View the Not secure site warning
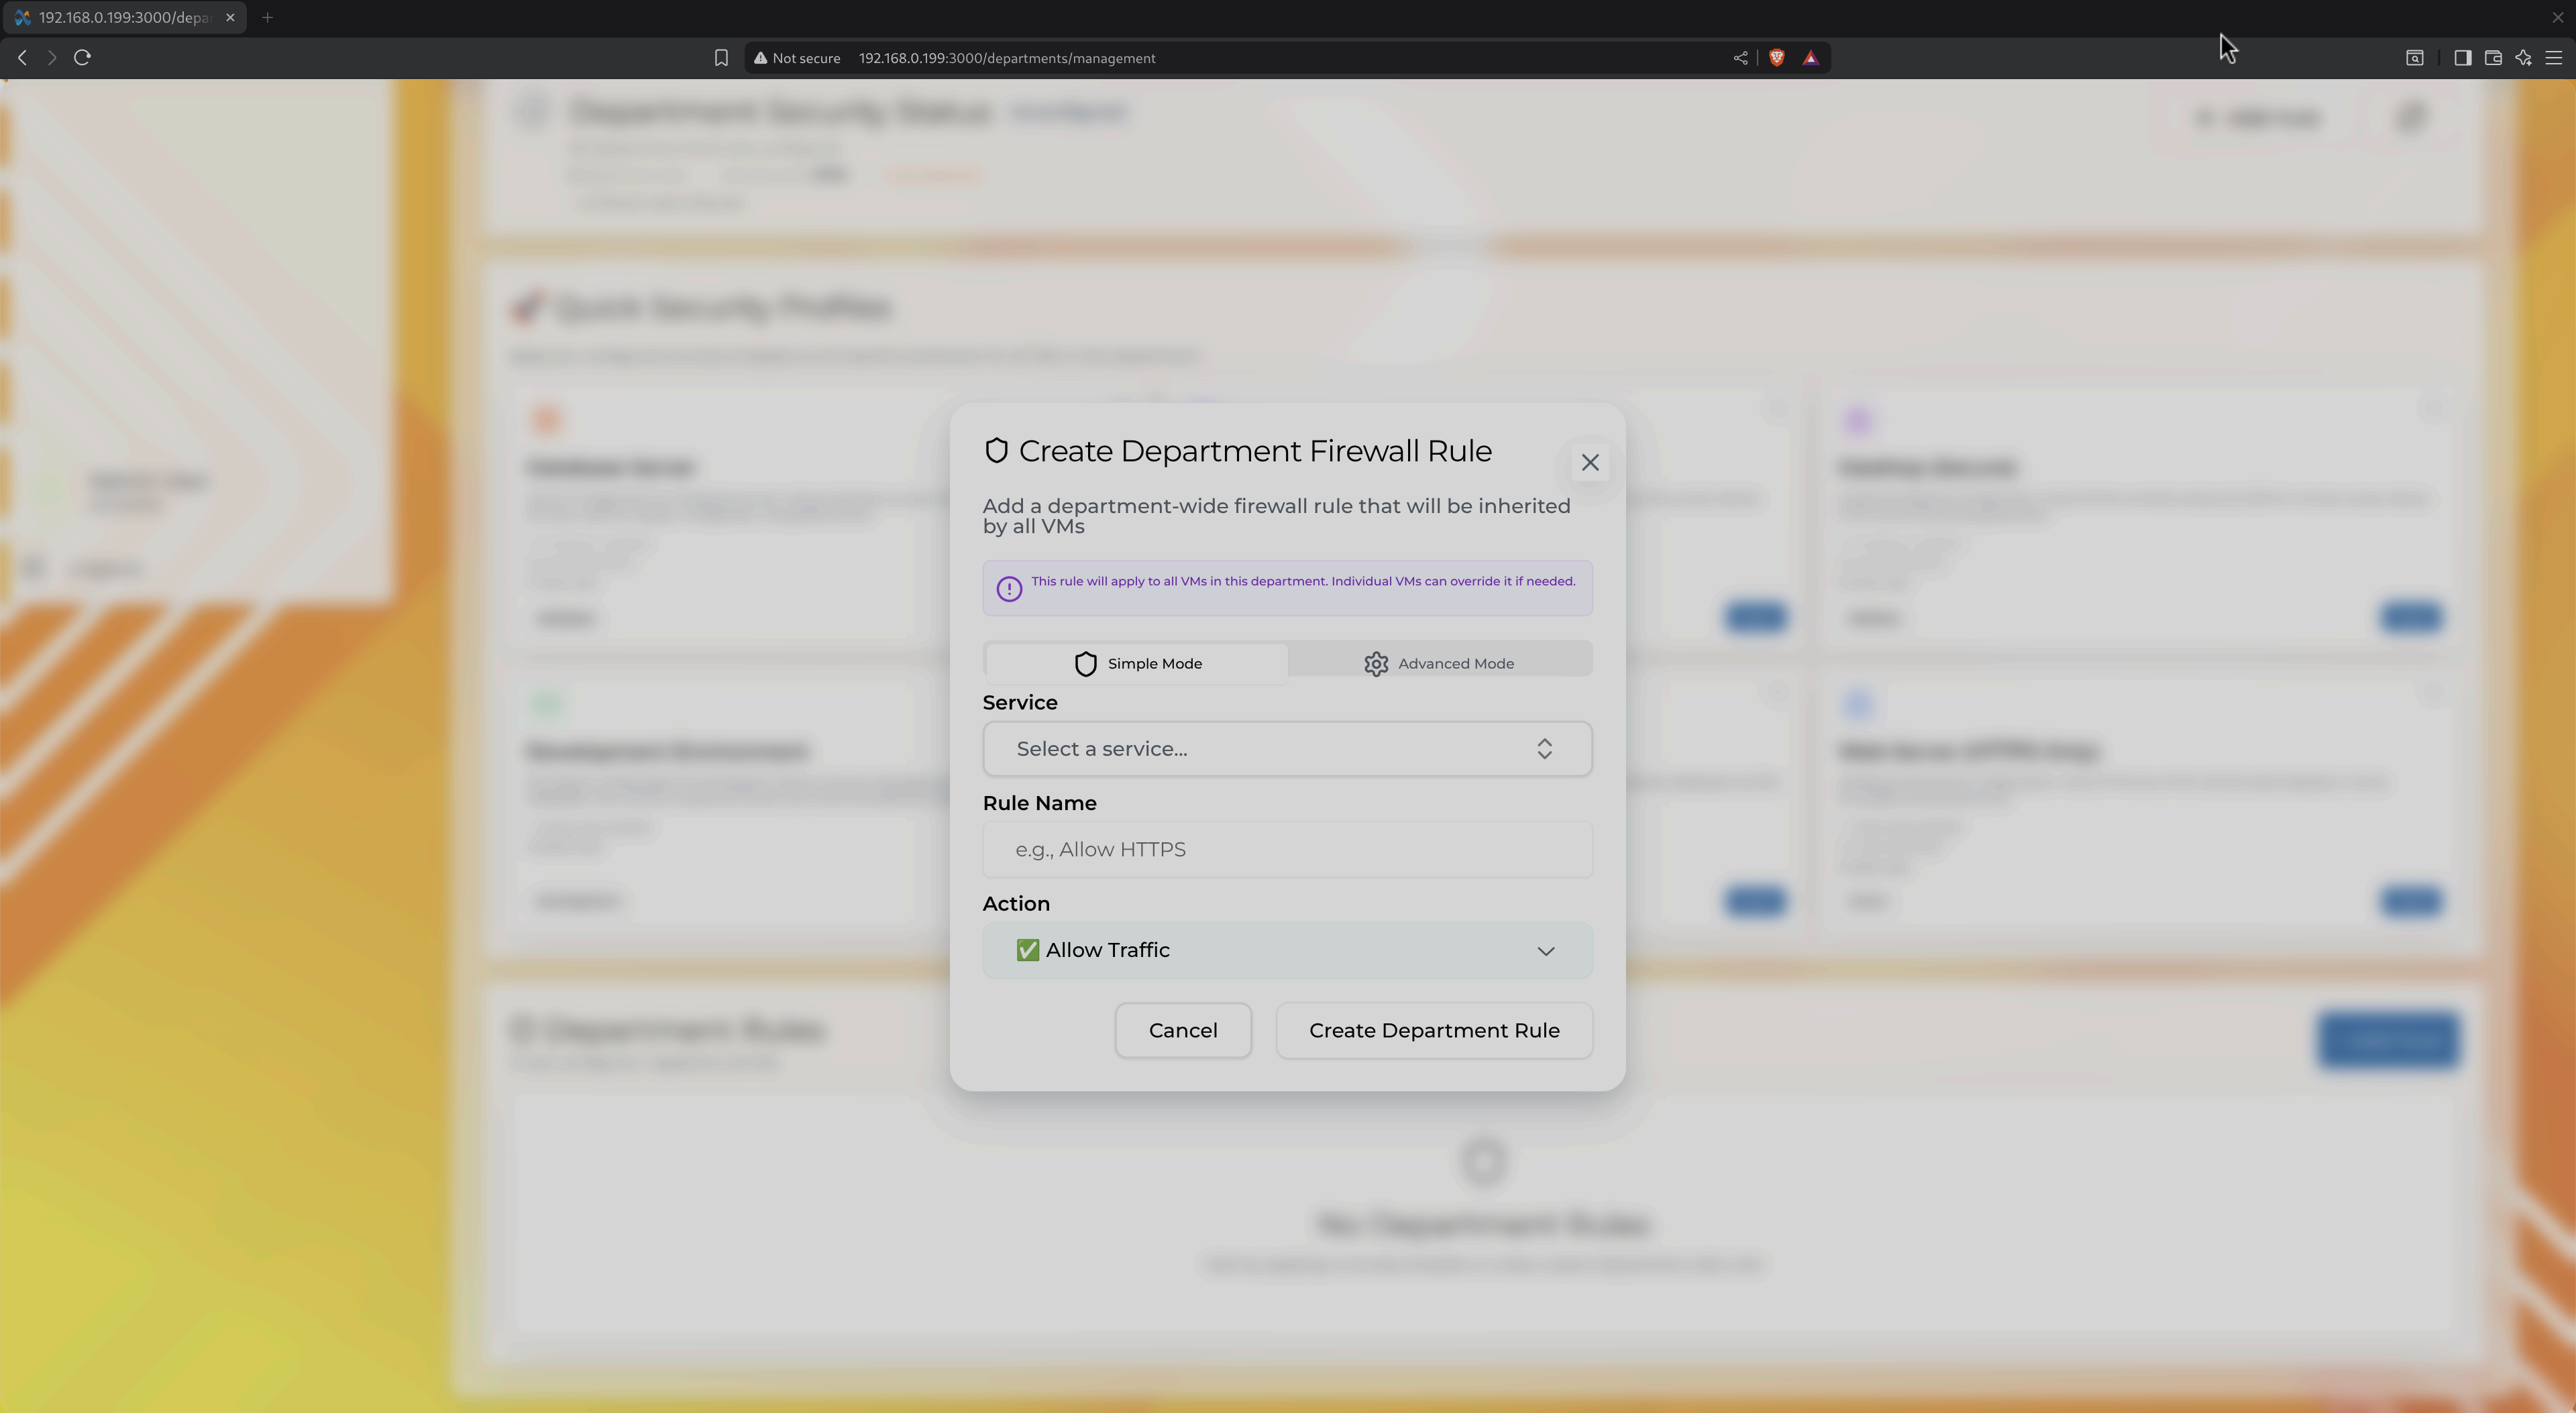Image resolution: width=2576 pixels, height=1413 pixels. click(x=797, y=57)
